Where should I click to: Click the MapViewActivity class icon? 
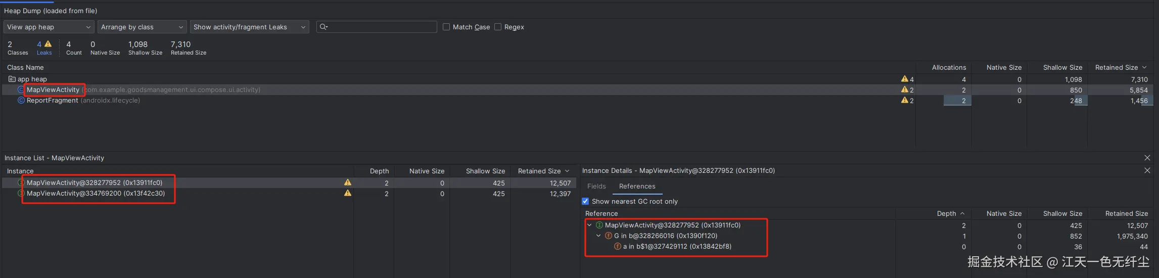21,89
